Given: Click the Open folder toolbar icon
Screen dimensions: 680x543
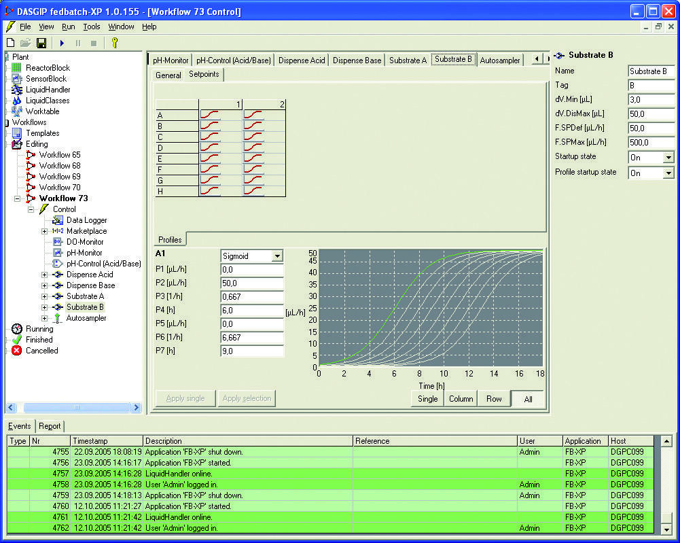Looking at the screenshot, I should [26, 43].
